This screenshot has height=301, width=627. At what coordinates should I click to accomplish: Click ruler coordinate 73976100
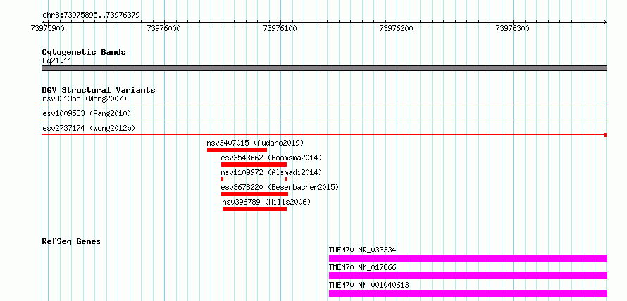[280, 28]
